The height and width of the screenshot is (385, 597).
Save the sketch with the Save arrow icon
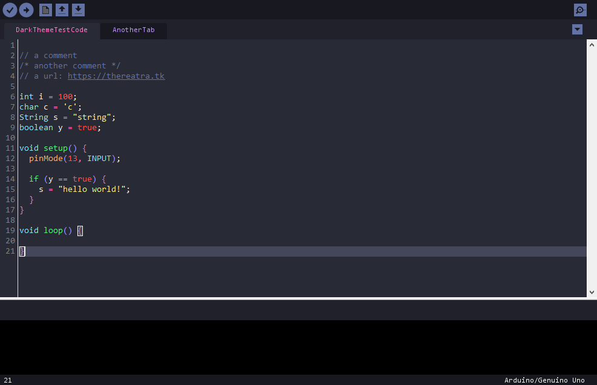click(79, 10)
